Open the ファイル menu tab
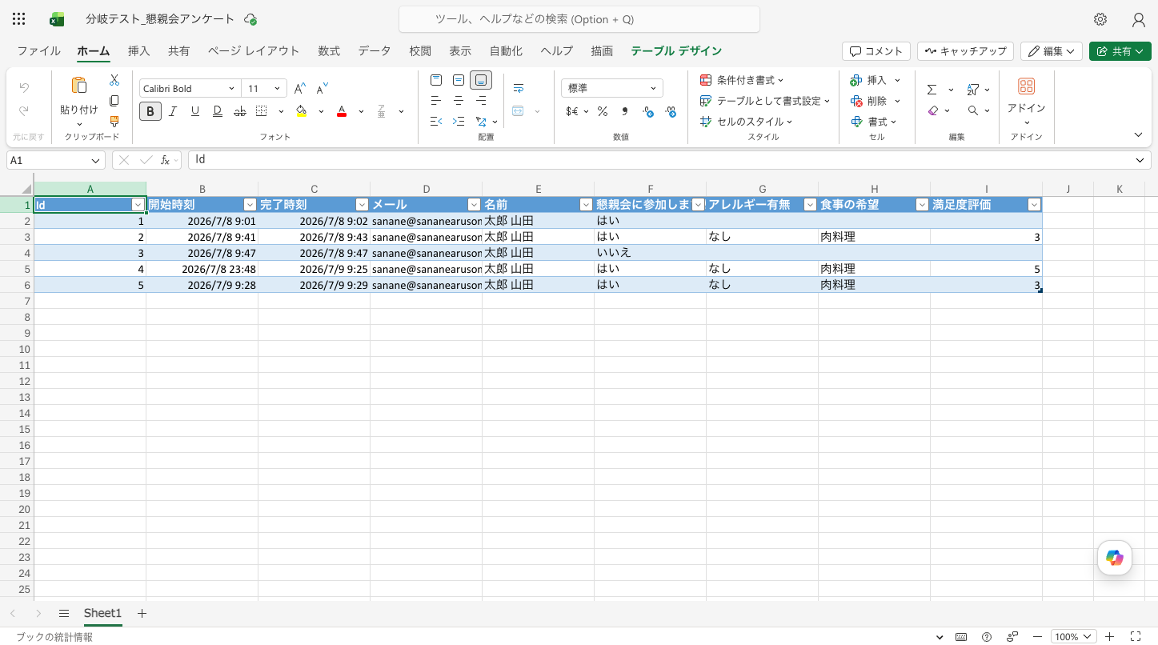1158x645 pixels. (39, 51)
